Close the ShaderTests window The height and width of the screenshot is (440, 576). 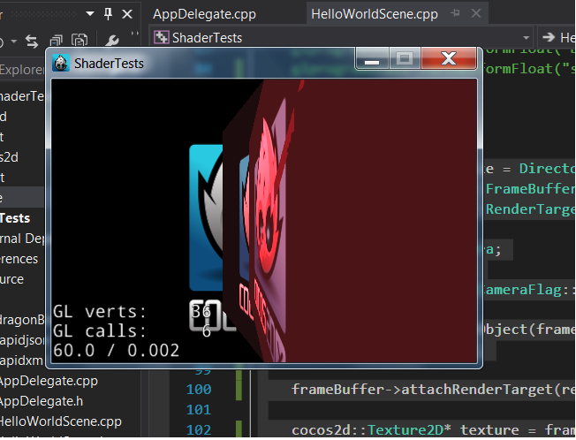(449, 58)
